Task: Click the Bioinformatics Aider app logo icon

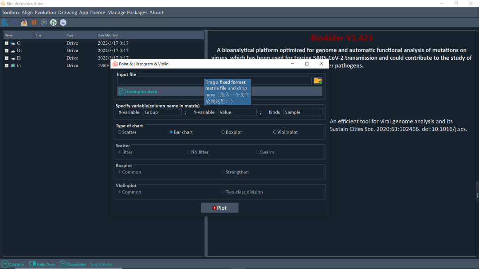Action: tap(3, 4)
